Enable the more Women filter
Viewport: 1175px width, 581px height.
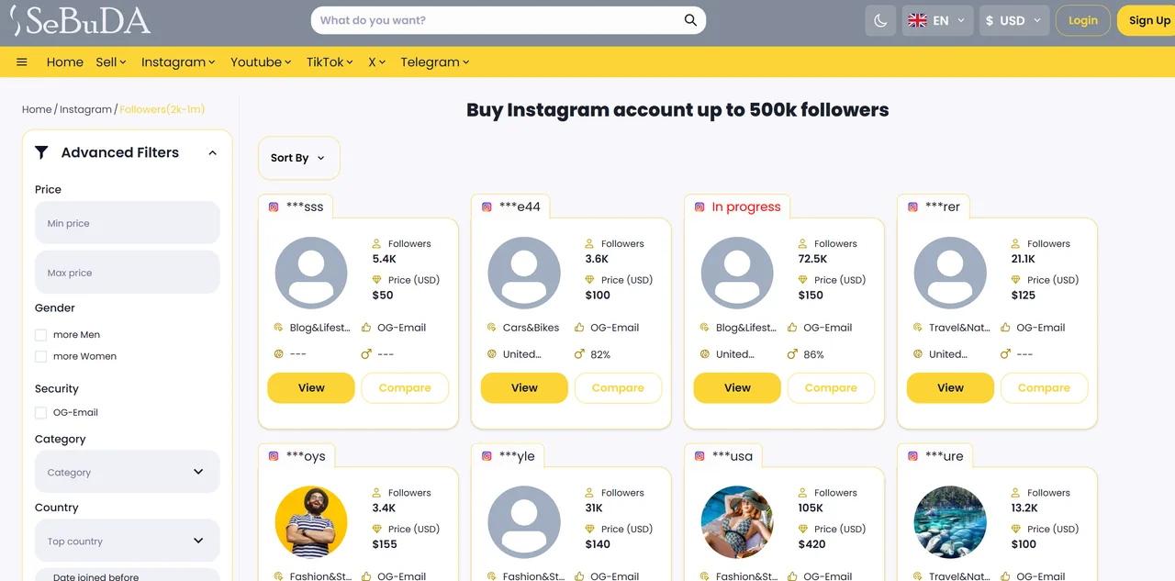click(40, 356)
